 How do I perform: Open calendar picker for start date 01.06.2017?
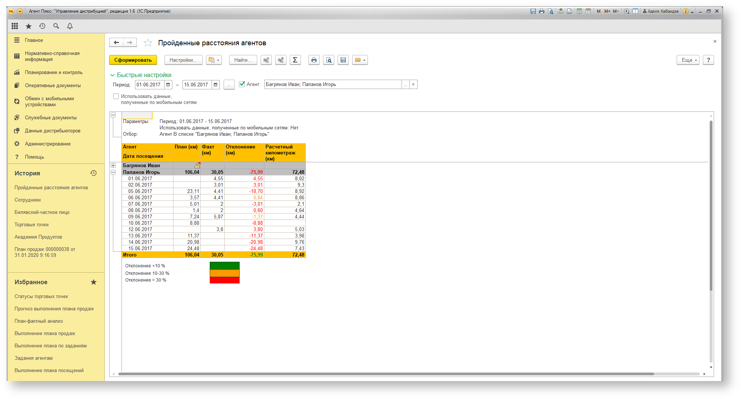(x=168, y=85)
